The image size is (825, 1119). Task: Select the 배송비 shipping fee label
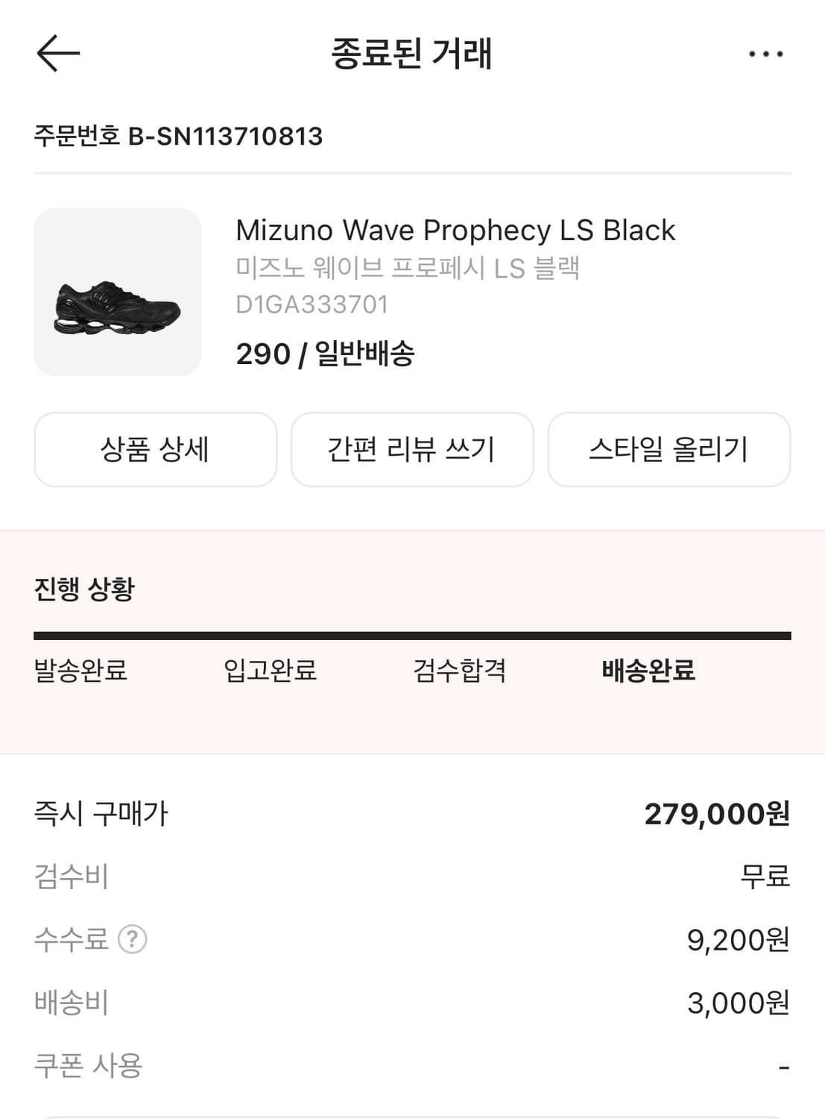tap(72, 1003)
